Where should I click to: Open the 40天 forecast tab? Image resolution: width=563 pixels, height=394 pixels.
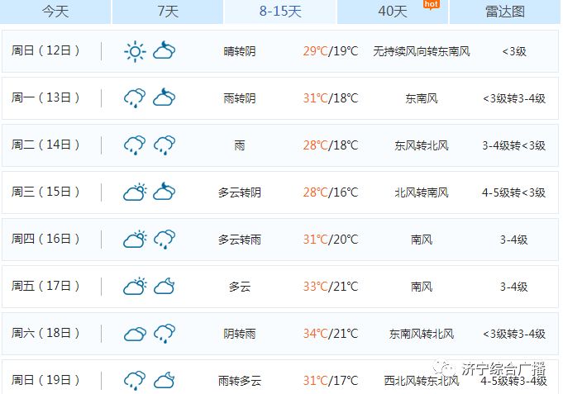coord(392,11)
